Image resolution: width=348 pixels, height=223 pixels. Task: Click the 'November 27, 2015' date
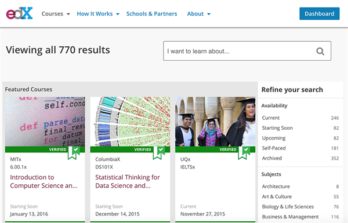pyautogui.click(x=202, y=214)
